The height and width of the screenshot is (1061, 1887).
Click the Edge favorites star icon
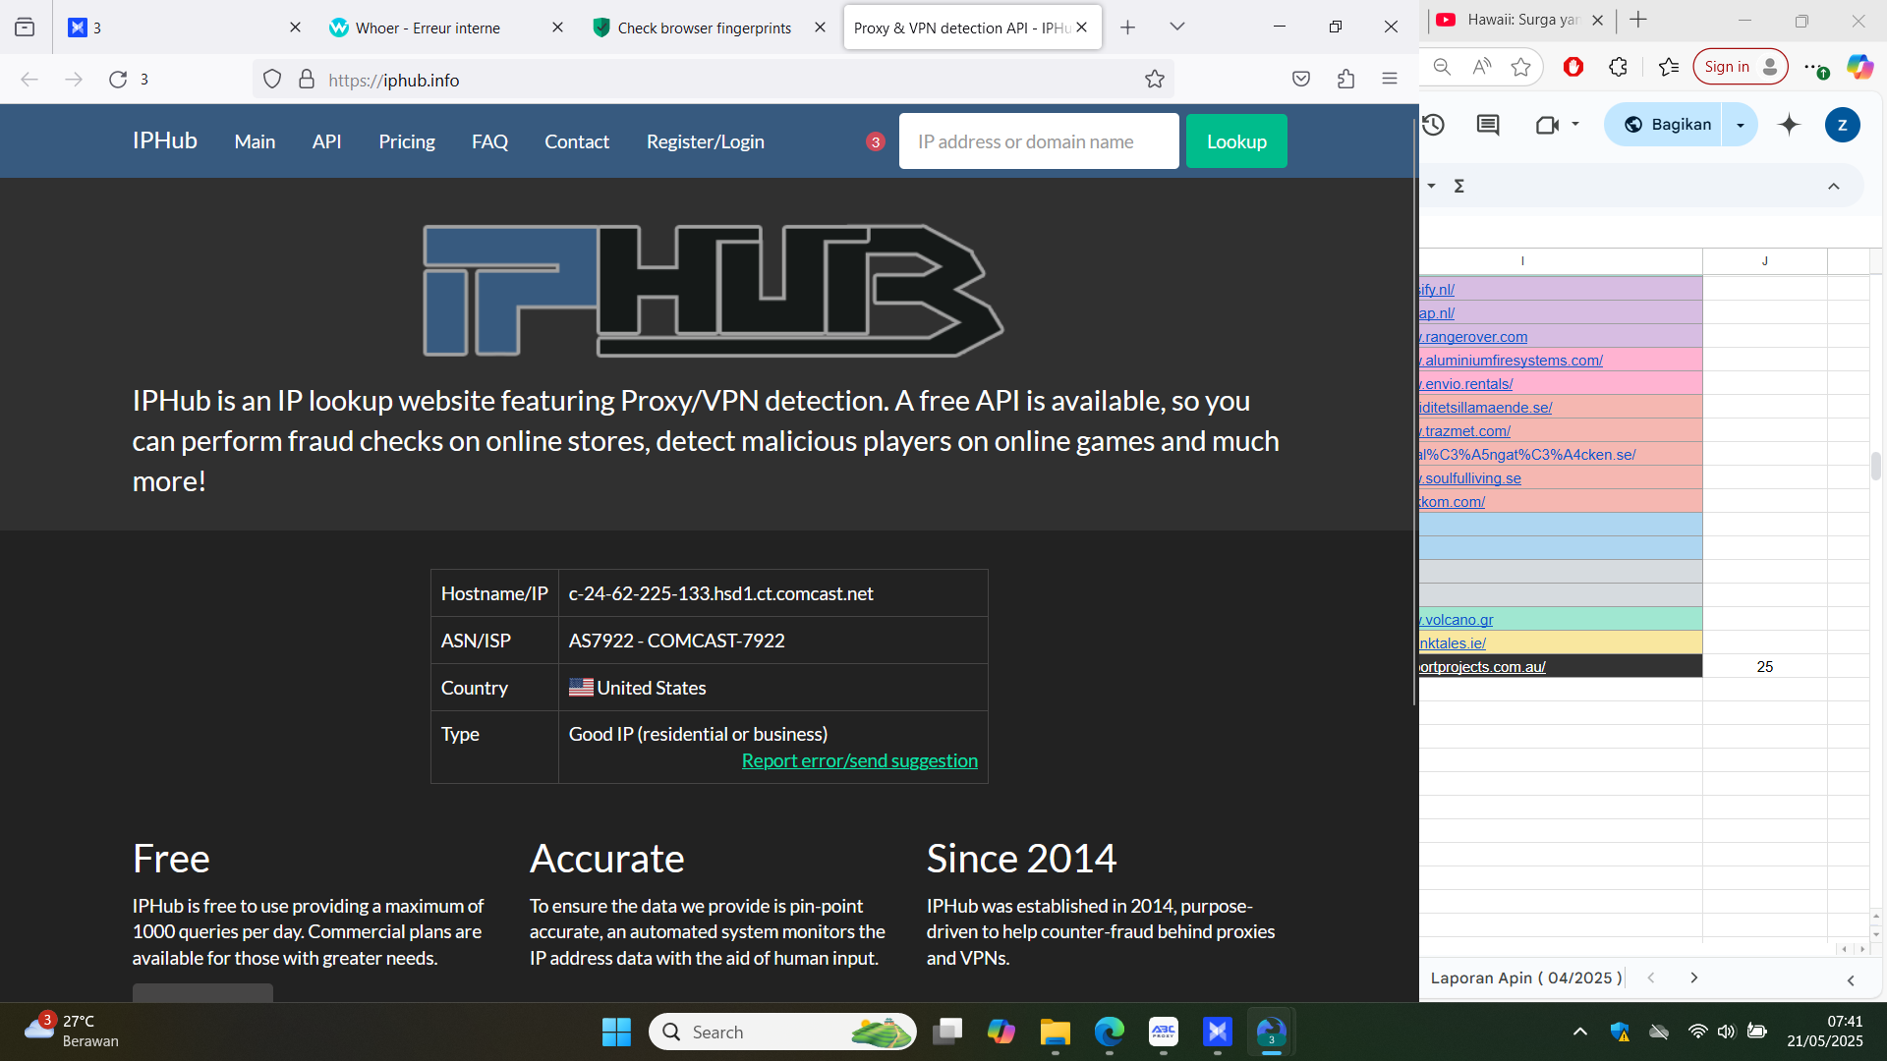(x=1521, y=67)
